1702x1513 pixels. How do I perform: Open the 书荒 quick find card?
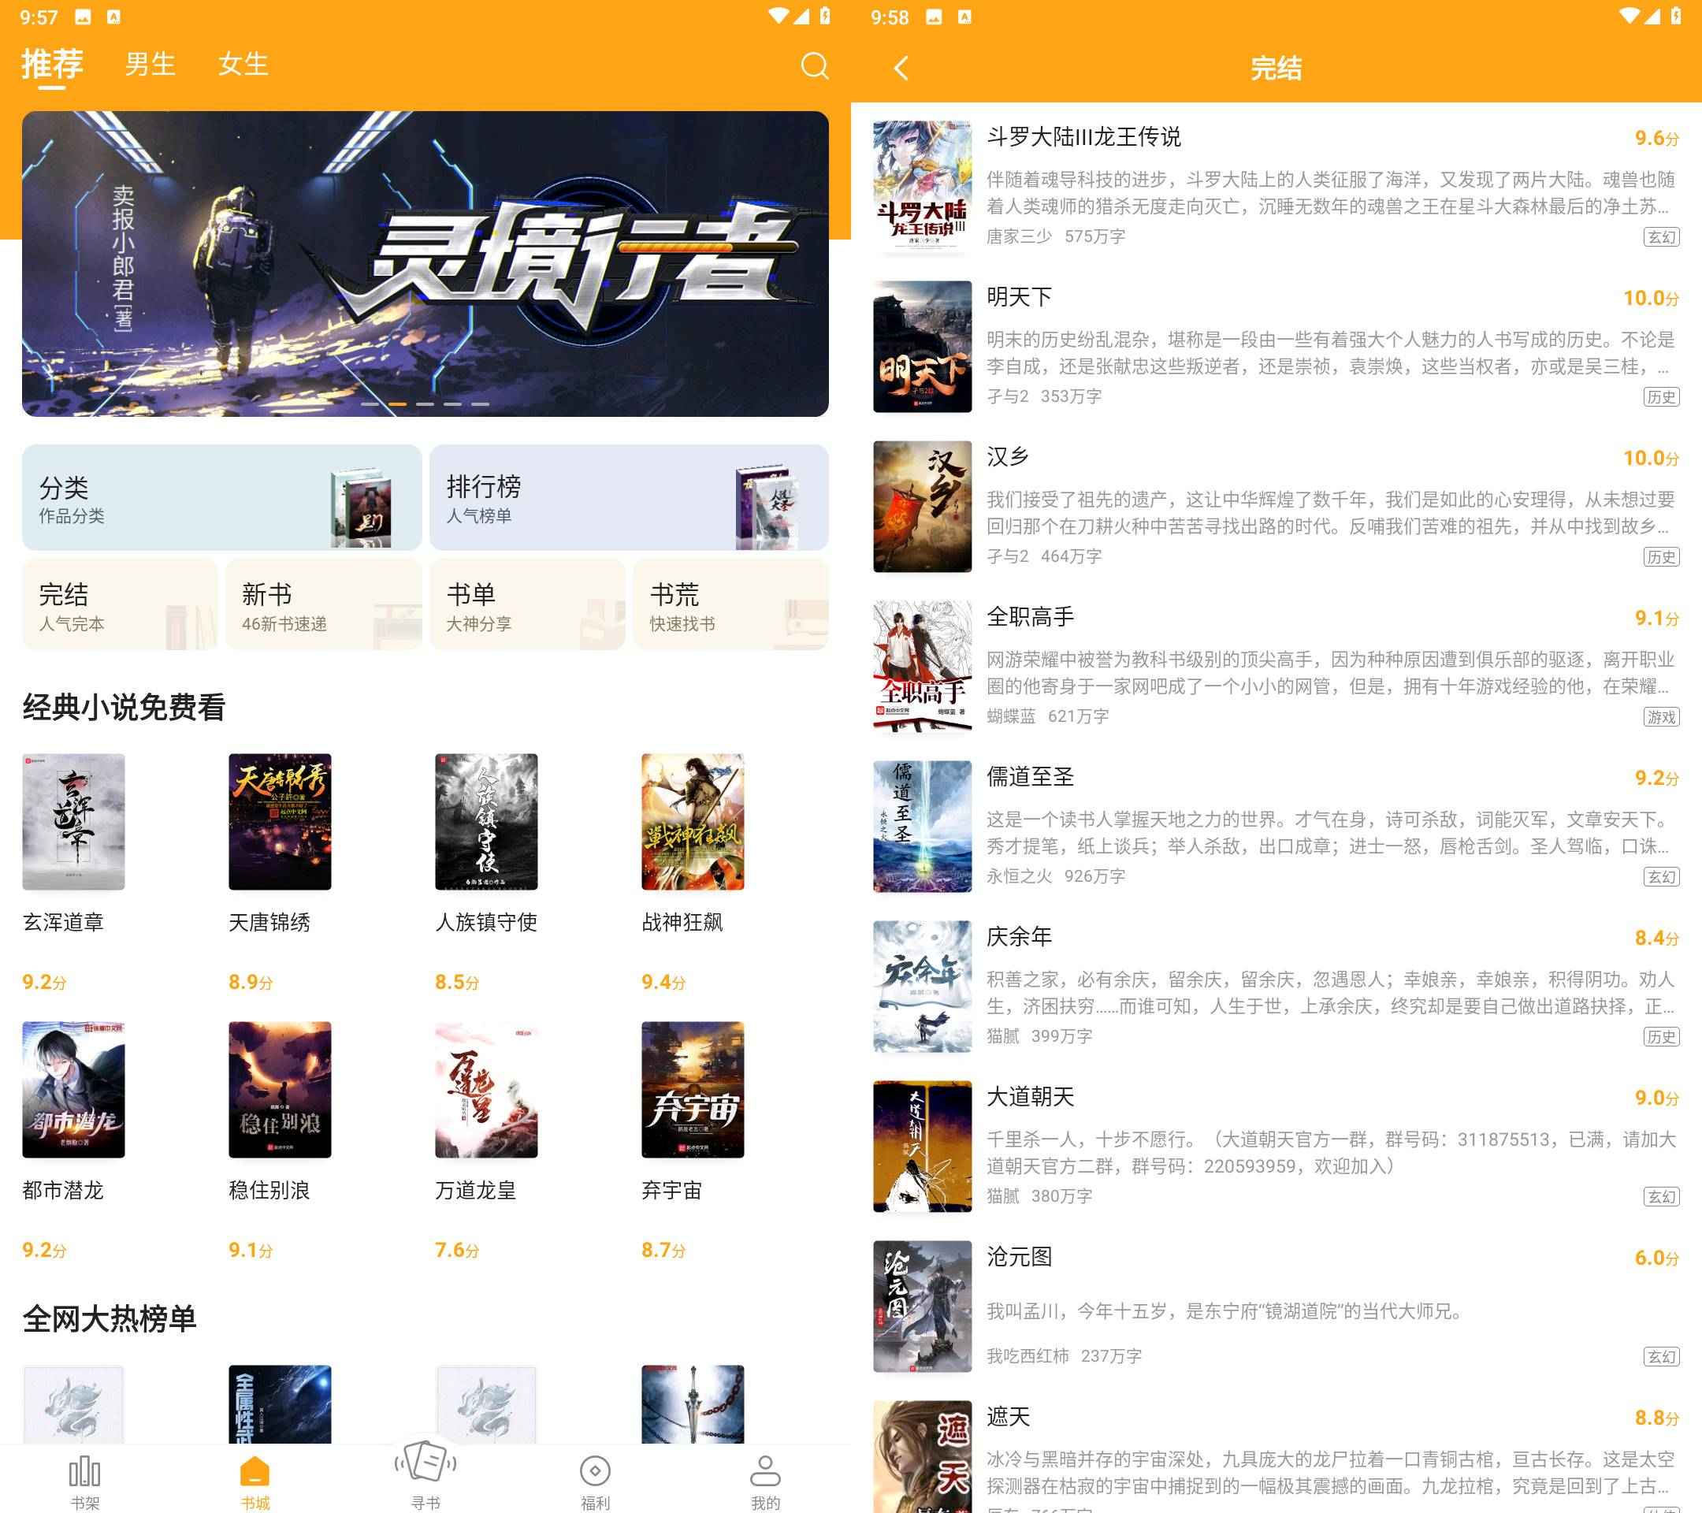click(x=730, y=605)
